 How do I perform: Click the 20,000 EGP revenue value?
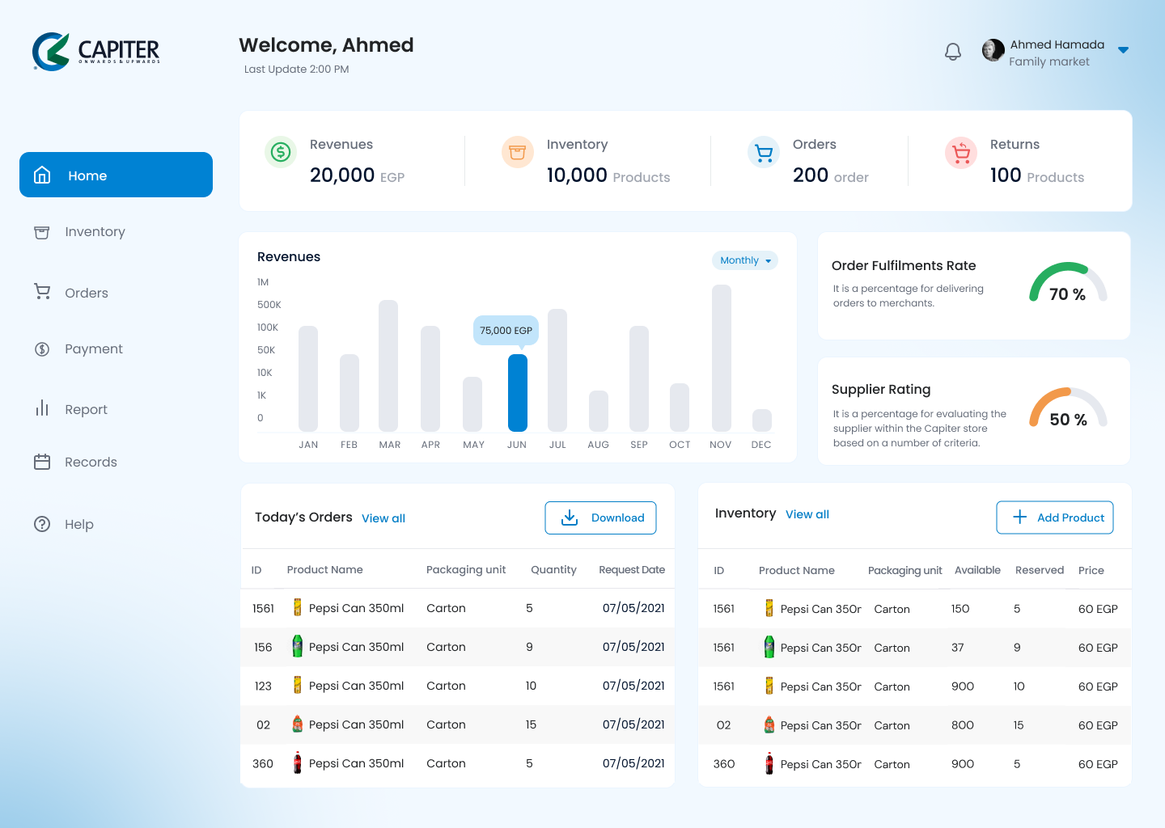(x=357, y=175)
